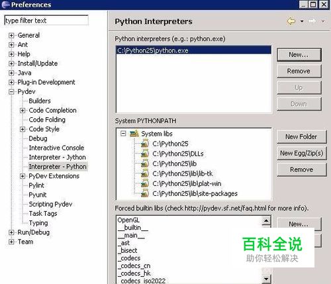Remove the selected PYTHONPATH entry
This screenshot has width=331, height=284.
301,169
